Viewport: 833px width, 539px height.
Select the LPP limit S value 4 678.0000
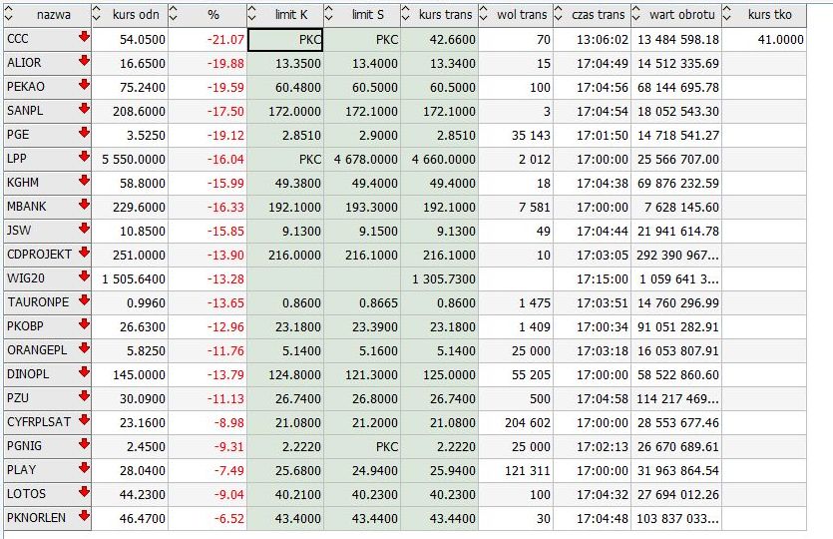[362, 159]
